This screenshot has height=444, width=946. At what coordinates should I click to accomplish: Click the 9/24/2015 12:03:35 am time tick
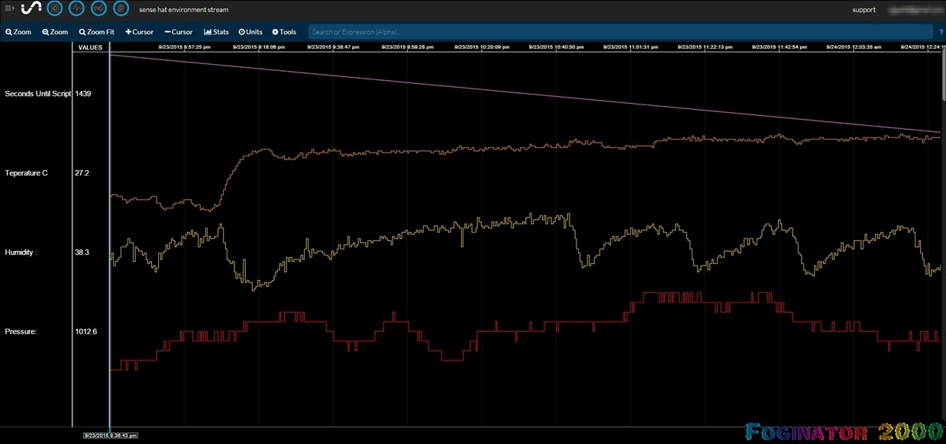click(x=854, y=47)
